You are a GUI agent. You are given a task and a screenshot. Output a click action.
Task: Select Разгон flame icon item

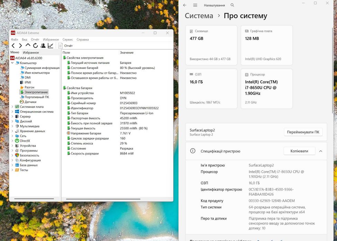(x=27, y=87)
